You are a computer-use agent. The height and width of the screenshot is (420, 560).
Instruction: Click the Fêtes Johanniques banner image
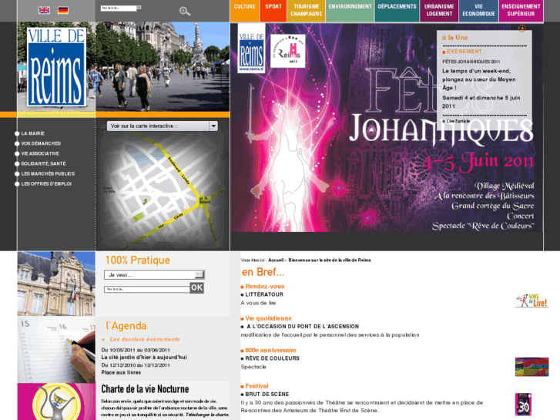(387, 127)
